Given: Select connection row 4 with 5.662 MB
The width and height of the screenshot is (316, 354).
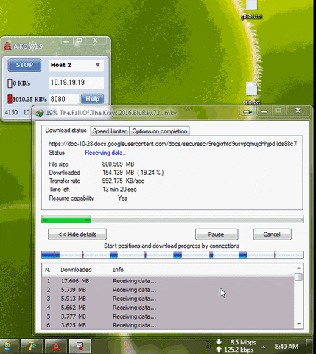Looking at the screenshot, I should click(168, 308).
